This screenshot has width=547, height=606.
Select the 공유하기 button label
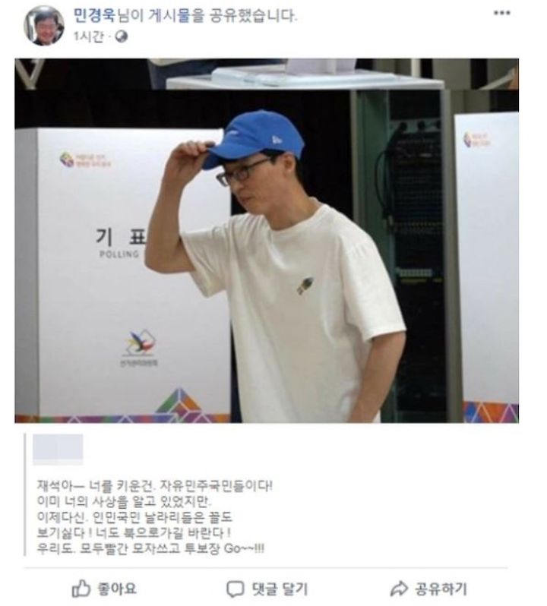point(441,589)
